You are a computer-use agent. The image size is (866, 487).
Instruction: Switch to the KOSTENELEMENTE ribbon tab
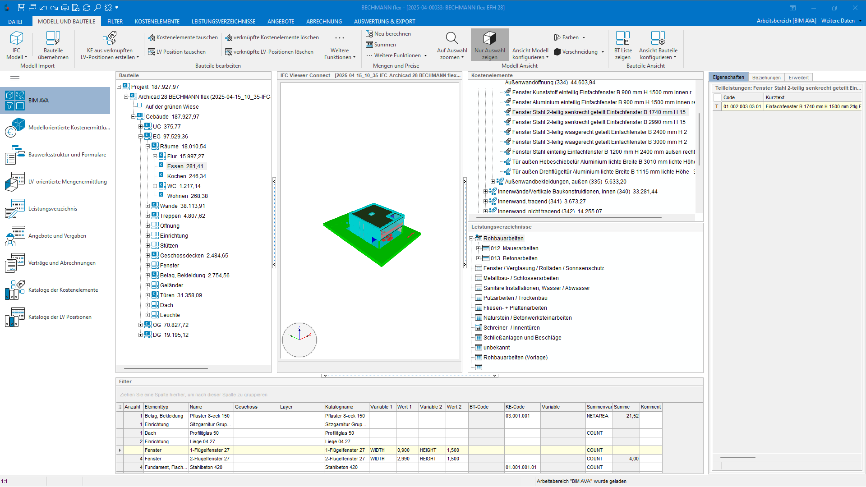coord(157,21)
